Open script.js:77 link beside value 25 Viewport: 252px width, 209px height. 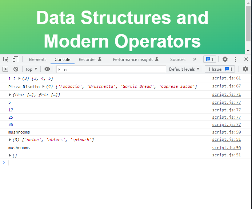[226, 117]
